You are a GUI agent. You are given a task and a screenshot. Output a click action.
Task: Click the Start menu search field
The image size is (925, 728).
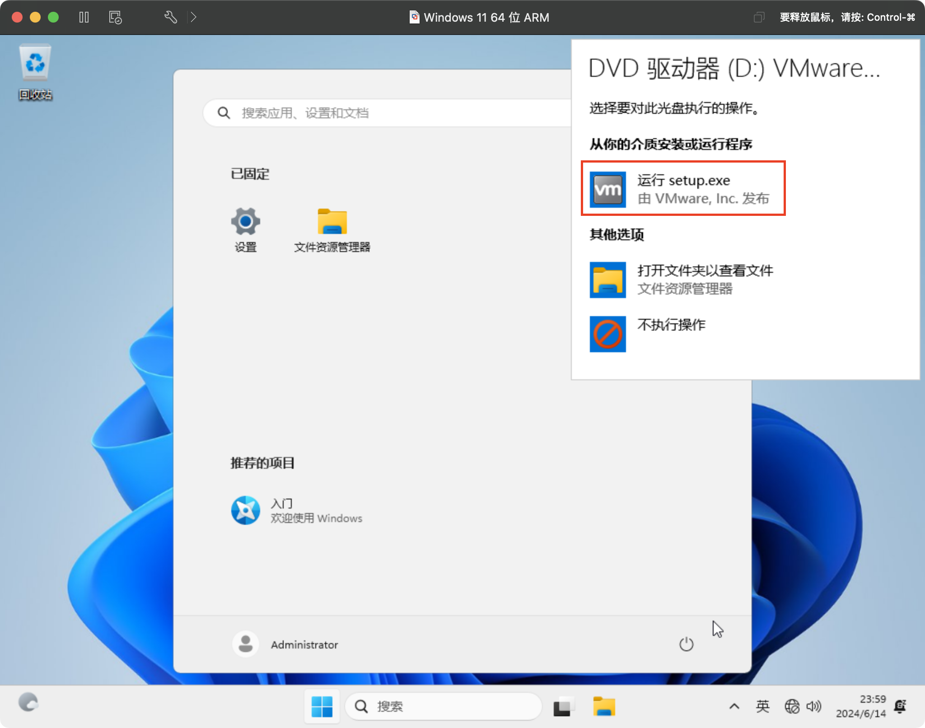point(388,112)
